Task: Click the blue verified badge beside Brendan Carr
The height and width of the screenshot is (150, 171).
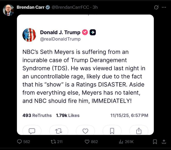Action: tap(48, 7)
